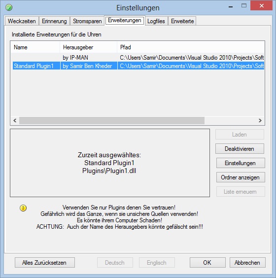Viewport: 276px width, 278px height.
Task: Click the left scroll arrow in list
Action: (x=15, y=121)
